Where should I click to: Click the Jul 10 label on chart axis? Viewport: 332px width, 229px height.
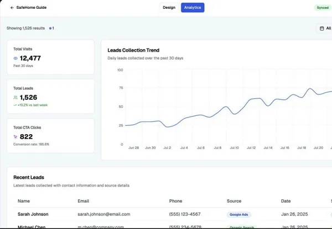(235, 148)
